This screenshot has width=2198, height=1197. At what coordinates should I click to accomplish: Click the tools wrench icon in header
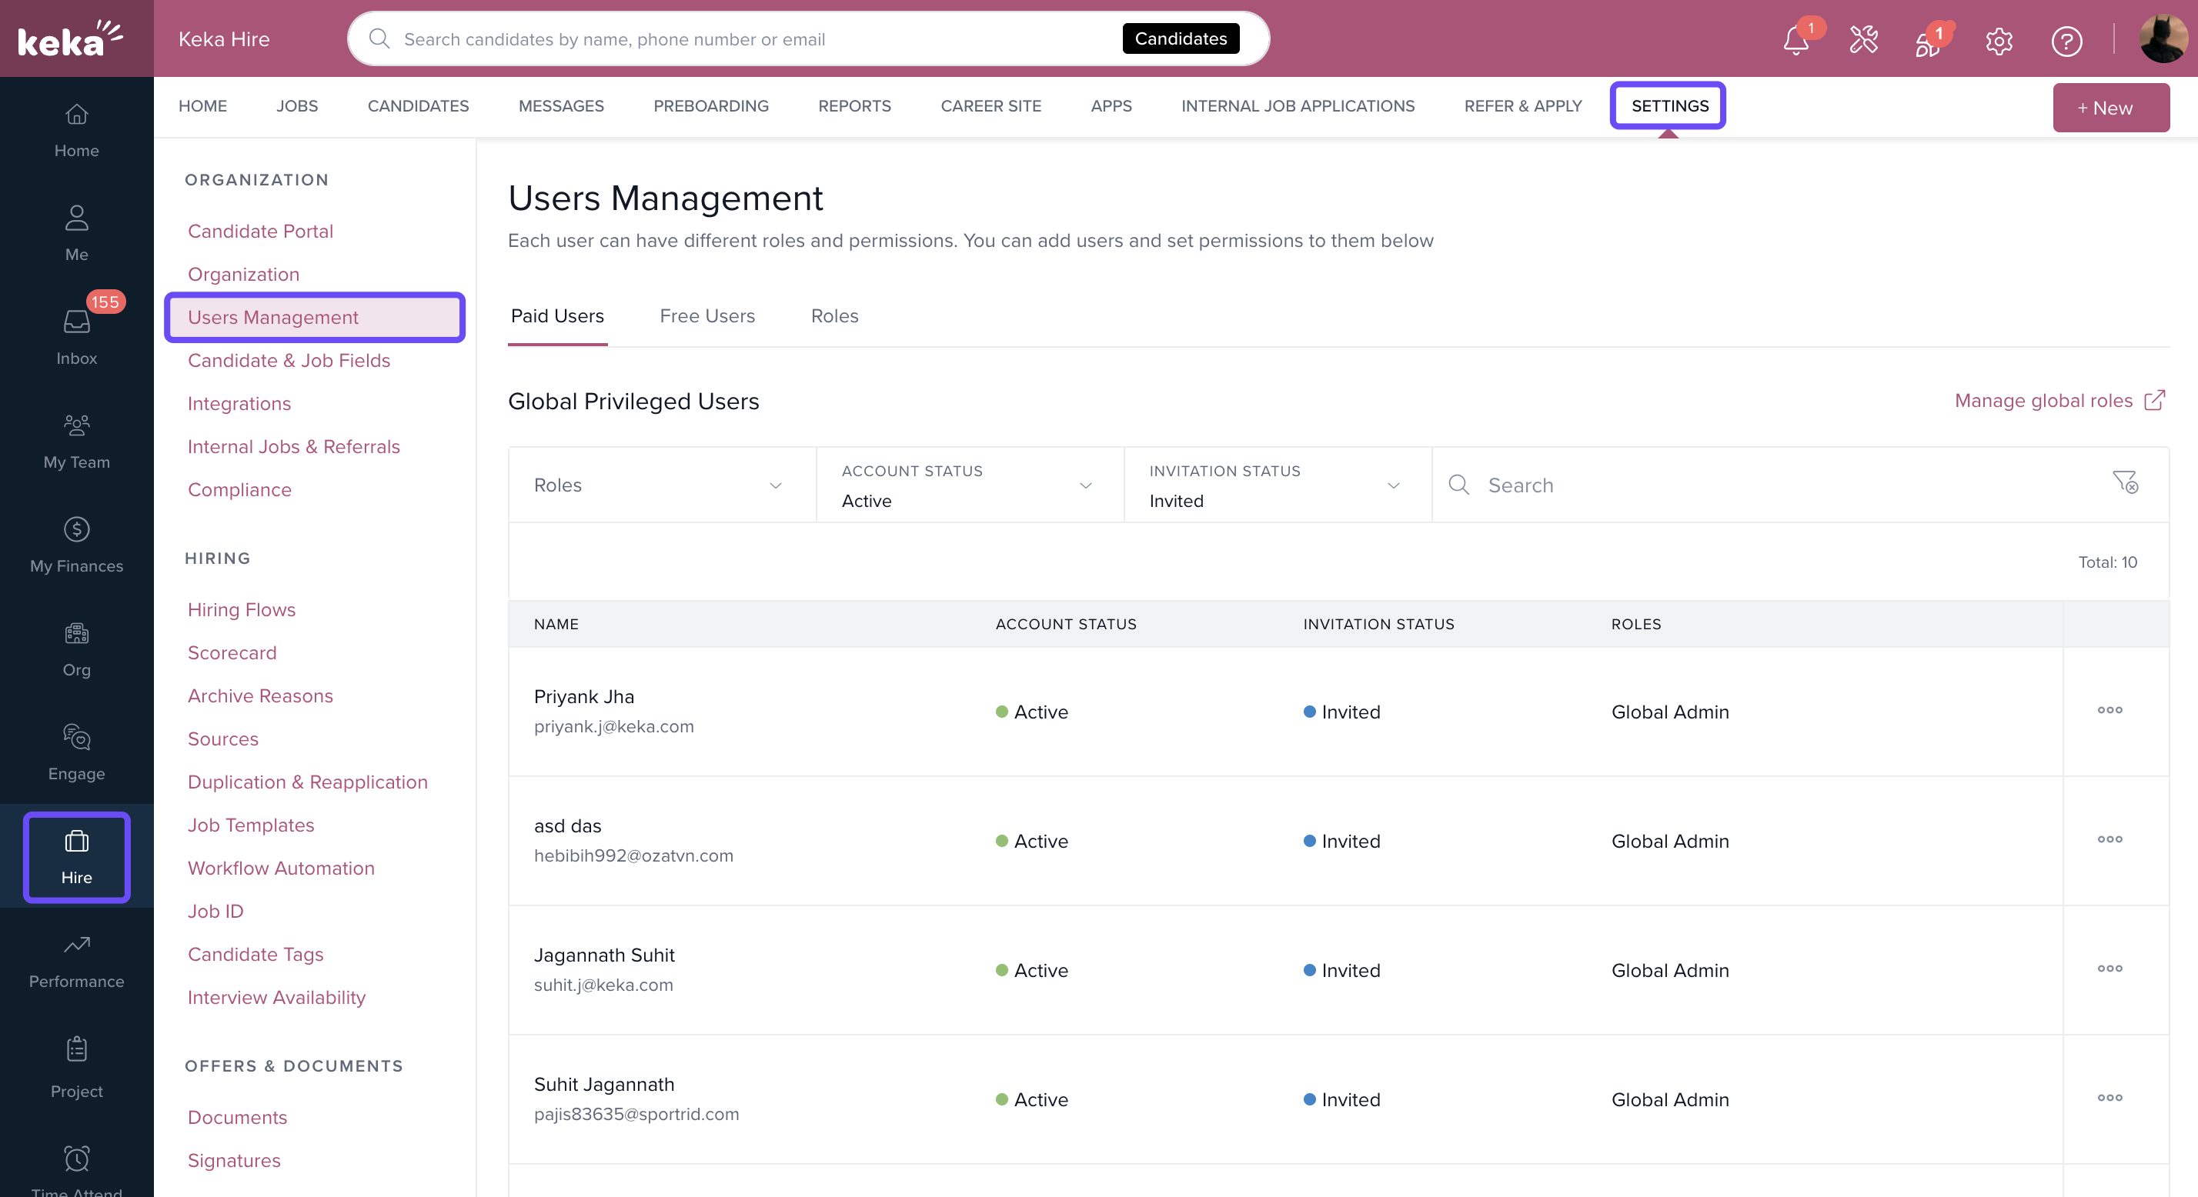click(x=1863, y=40)
